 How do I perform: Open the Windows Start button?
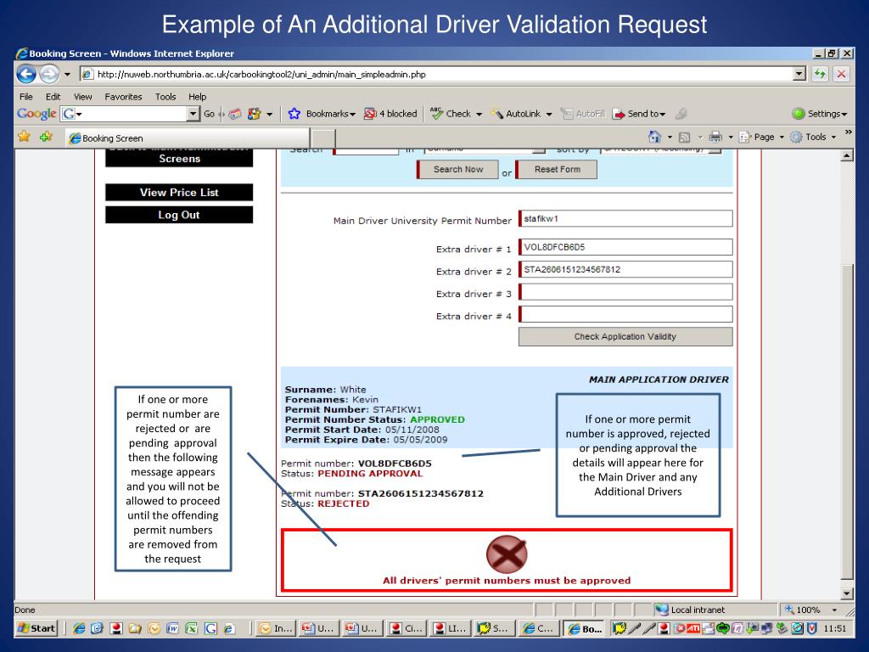click(36, 628)
